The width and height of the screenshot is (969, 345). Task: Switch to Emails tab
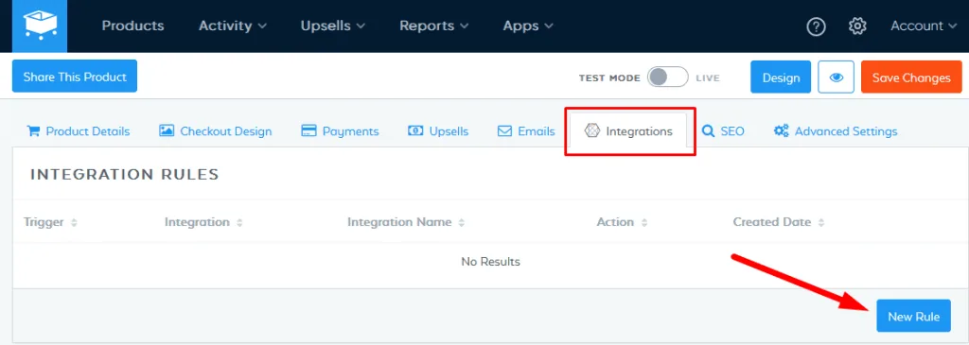coord(526,131)
